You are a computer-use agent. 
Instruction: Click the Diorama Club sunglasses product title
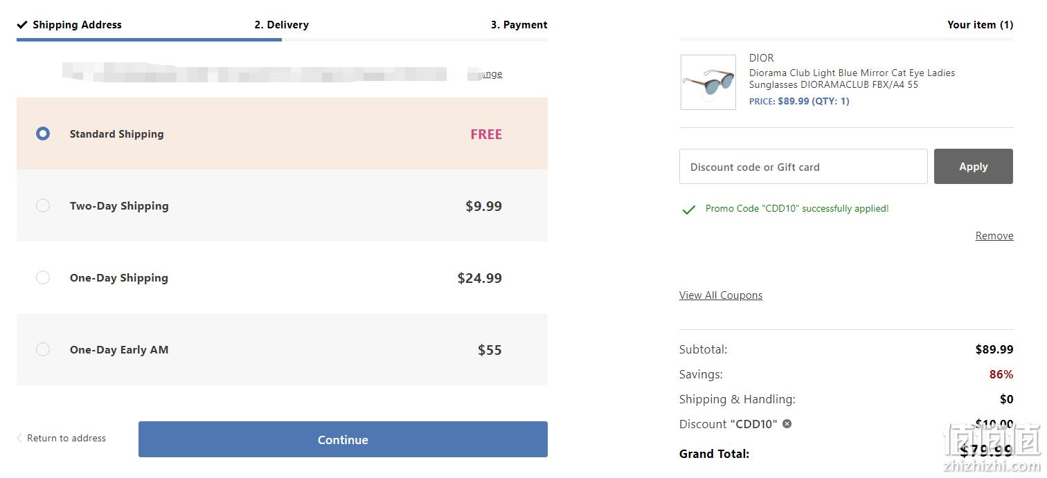pos(852,78)
